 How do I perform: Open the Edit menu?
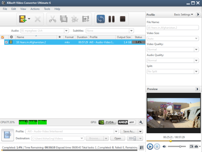click(x=13, y=9)
